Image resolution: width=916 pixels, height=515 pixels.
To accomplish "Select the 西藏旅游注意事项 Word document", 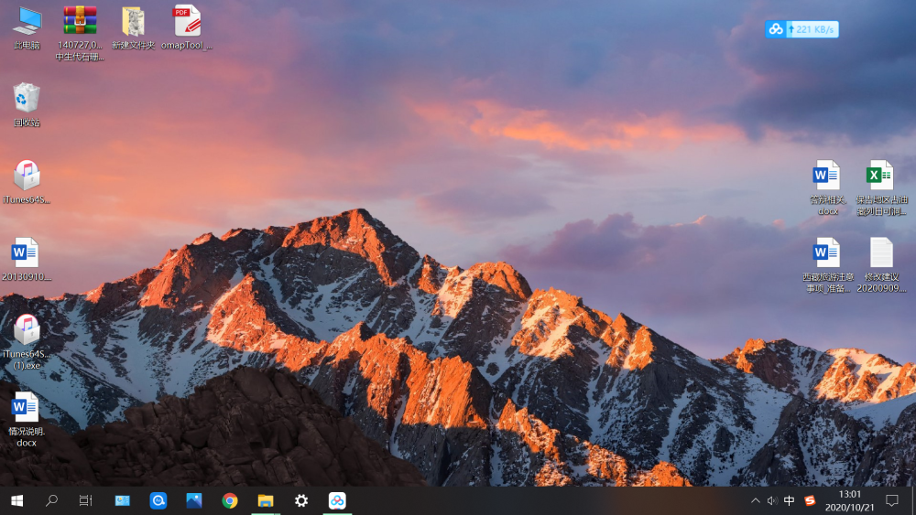I will coord(828,264).
